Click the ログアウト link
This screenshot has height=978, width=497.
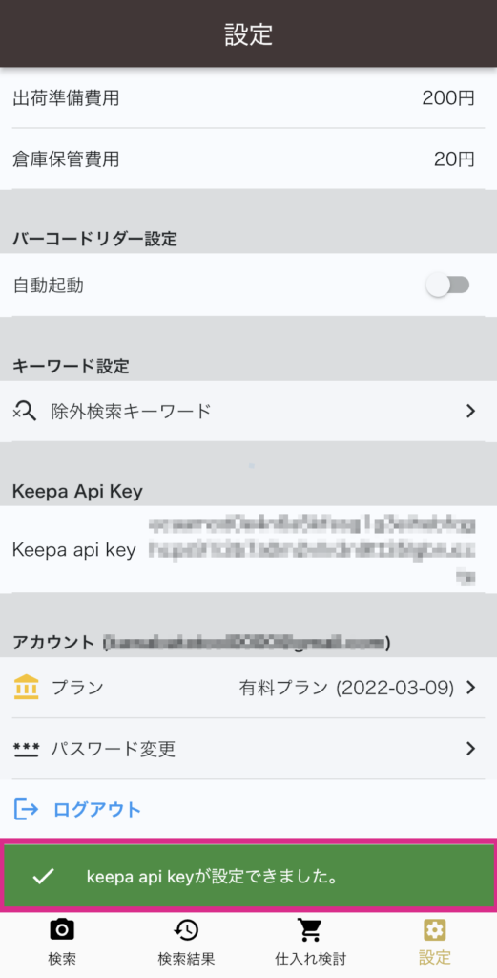pyautogui.click(x=97, y=810)
